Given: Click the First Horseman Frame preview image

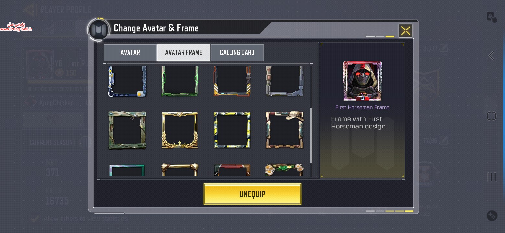Looking at the screenshot, I should [363, 81].
